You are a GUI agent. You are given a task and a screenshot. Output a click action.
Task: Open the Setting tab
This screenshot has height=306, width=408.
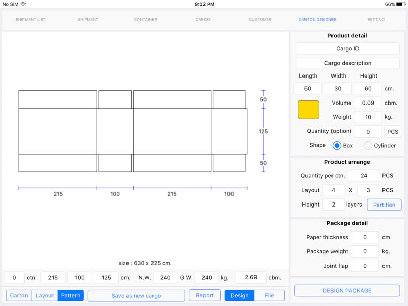376,20
